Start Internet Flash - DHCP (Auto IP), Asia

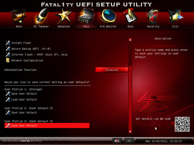click(39, 54)
